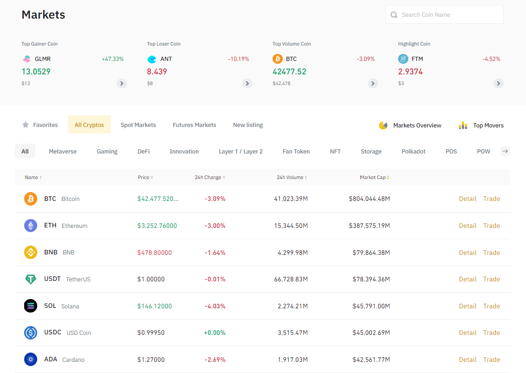Open Detail for TetherUS
526x373 pixels.
pyautogui.click(x=467, y=279)
